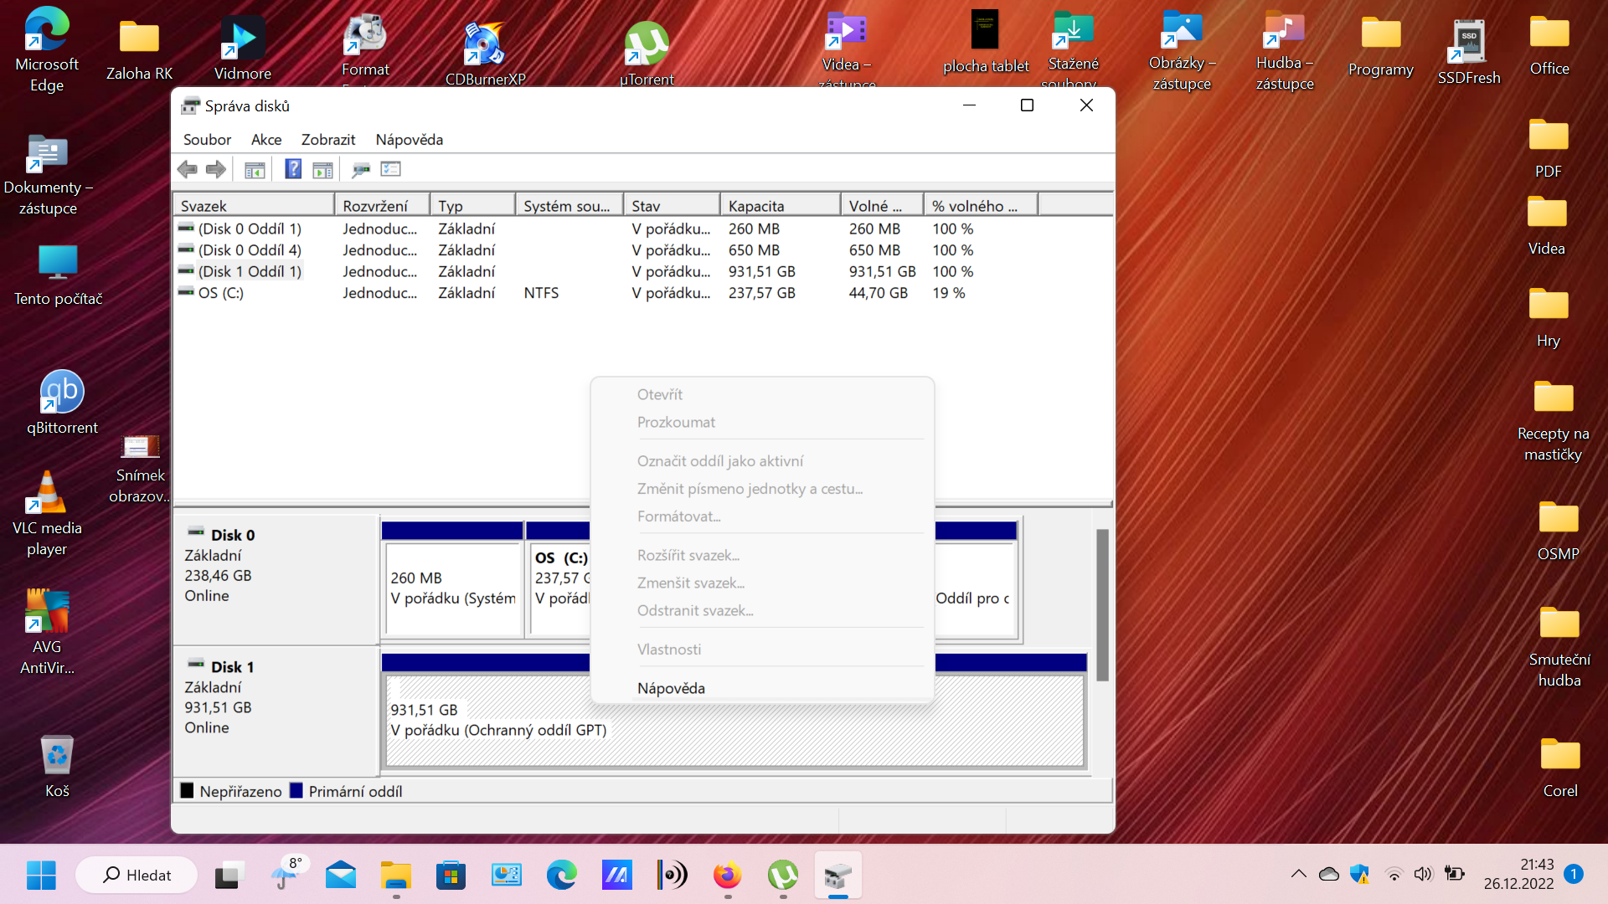Show hidden icons chevron in system tray
This screenshot has width=1608, height=904.
pos(1298,875)
